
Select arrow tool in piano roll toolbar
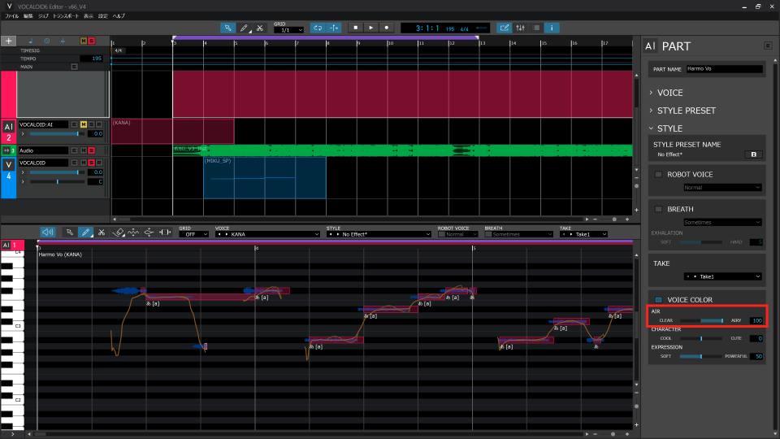pos(70,232)
